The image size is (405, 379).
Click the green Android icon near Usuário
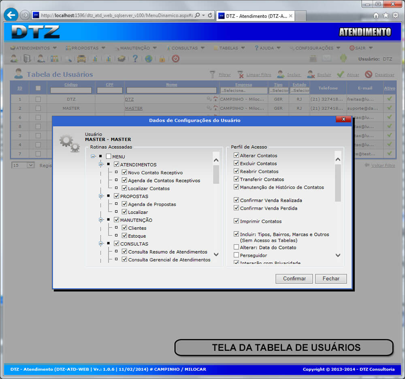pos(343,58)
